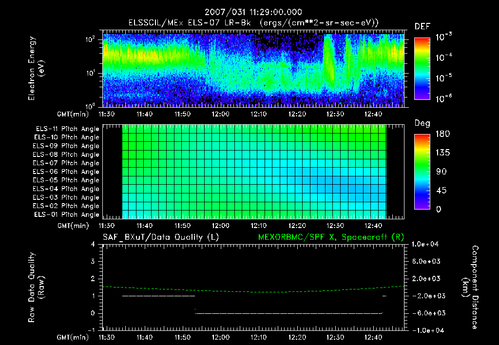The image size is (499, 345).
Task: Click the GMT(min) label beside the spectrogram
Action: pyautogui.click(x=73, y=114)
